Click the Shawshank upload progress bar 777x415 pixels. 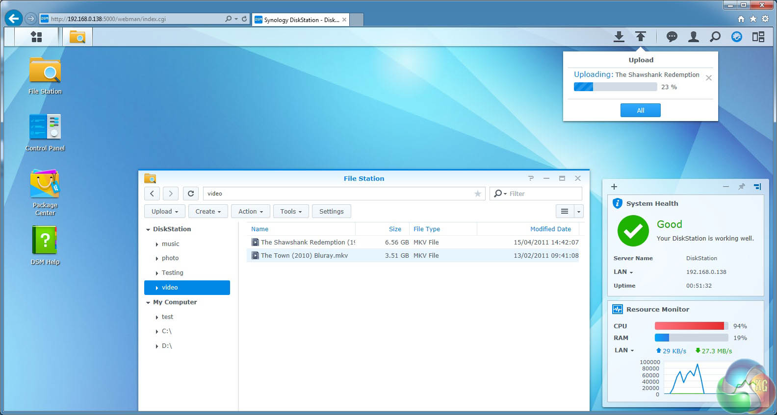point(615,87)
